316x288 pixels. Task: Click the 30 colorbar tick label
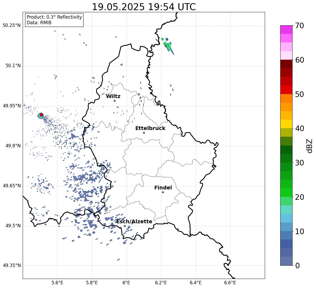pyautogui.click(x=299, y=163)
